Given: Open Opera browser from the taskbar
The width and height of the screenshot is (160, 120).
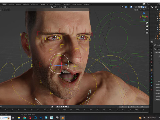Looking at the screenshot, I should point(30,118).
